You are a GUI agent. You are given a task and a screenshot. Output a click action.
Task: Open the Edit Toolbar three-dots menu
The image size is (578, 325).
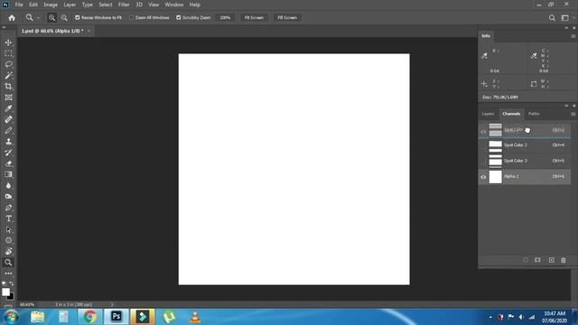8,274
